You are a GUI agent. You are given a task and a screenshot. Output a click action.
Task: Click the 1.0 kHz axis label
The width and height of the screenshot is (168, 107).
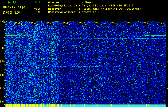pos(2,48)
